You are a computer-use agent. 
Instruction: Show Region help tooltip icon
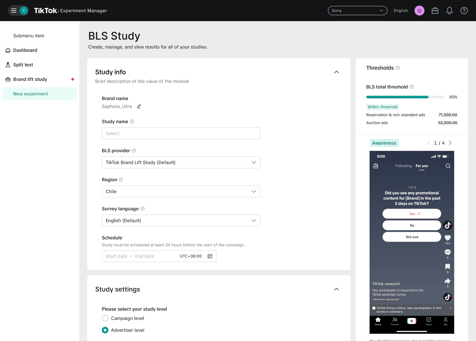pyautogui.click(x=121, y=180)
